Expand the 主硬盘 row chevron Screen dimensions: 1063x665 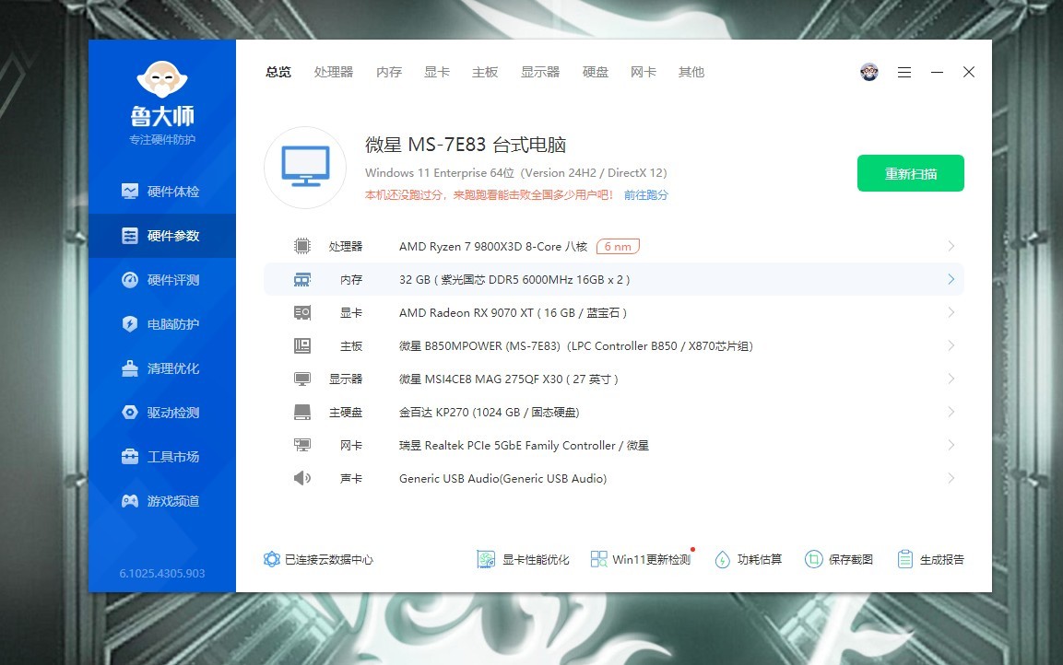tap(951, 412)
